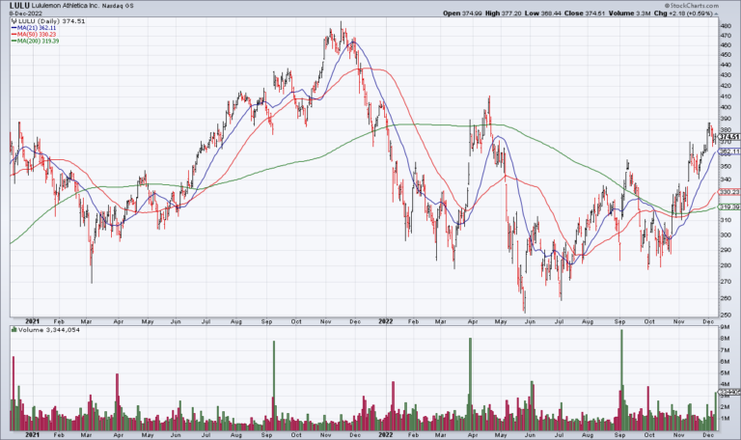Click the 9M label on volume axis

[725, 330]
